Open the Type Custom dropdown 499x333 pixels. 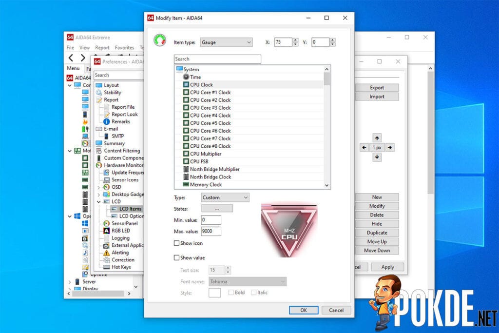pos(225,197)
